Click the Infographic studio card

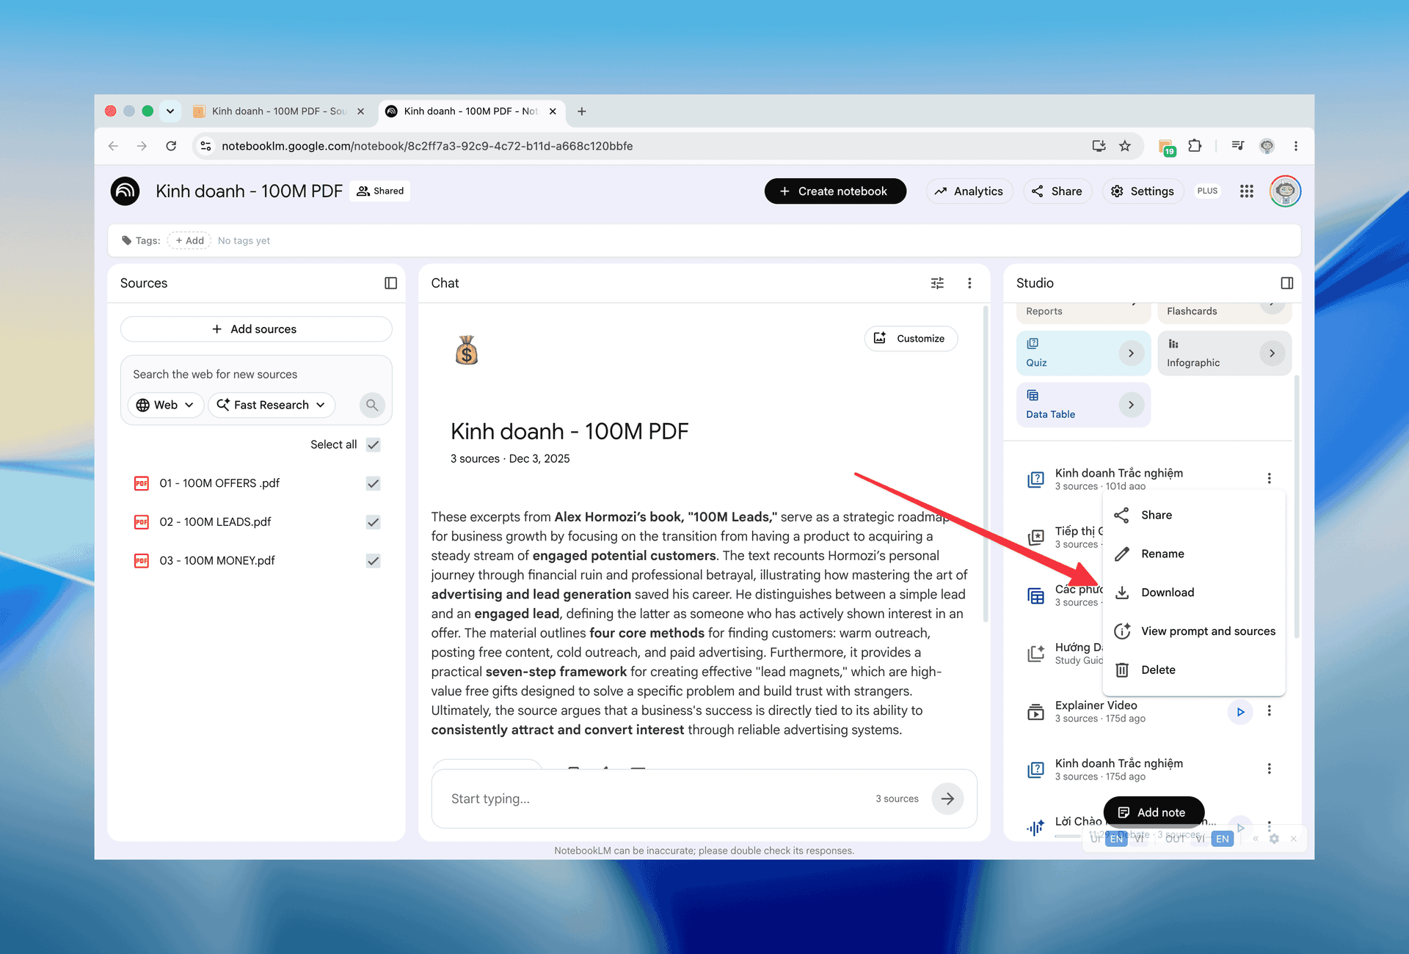pyautogui.click(x=1224, y=353)
